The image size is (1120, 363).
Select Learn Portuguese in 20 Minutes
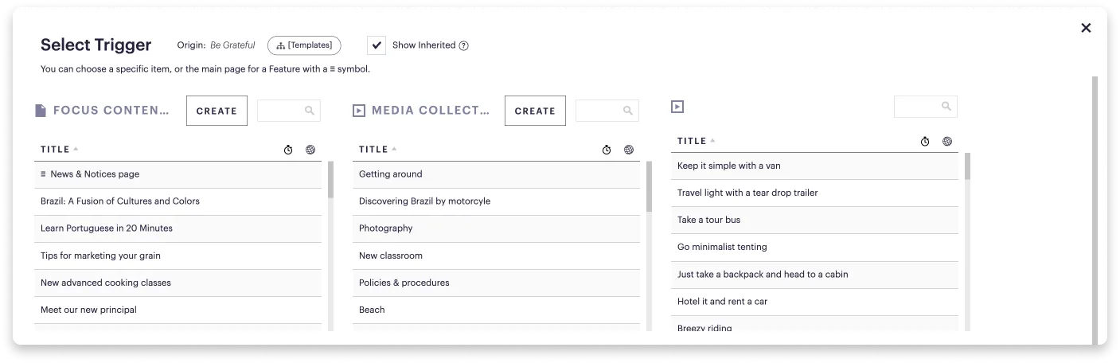click(178, 228)
